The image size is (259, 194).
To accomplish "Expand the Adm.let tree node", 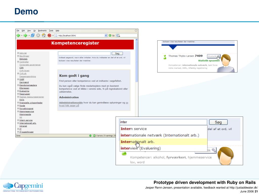I will (x=18, y=53).
